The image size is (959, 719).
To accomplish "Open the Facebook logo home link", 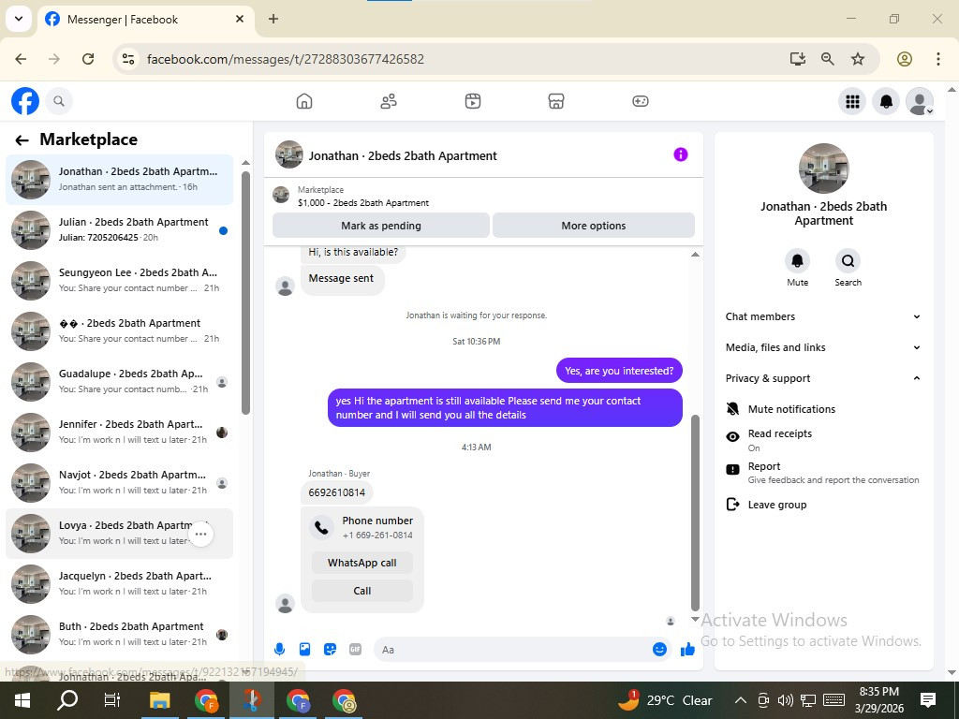I will 25,101.
